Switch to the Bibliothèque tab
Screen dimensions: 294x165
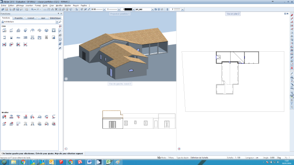(55, 18)
